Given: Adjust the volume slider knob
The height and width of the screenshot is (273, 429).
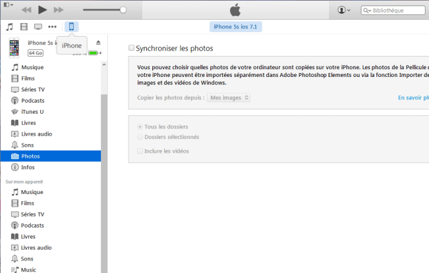Looking at the screenshot, I should coord(123,10).
